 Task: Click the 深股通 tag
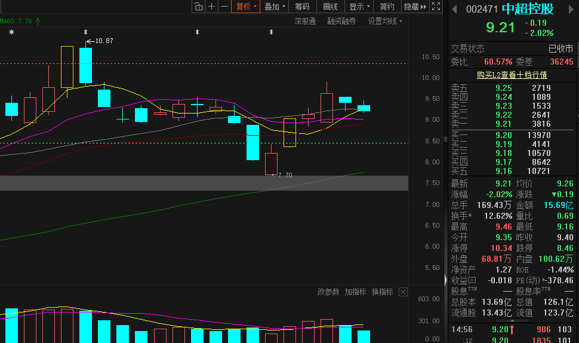pos(305,22)
